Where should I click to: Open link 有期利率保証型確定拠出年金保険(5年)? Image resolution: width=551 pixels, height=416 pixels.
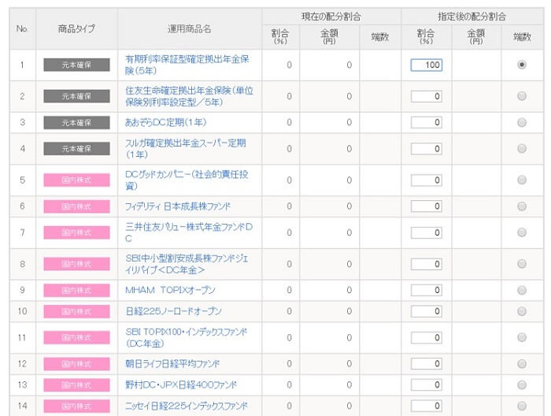pos(187,65)
